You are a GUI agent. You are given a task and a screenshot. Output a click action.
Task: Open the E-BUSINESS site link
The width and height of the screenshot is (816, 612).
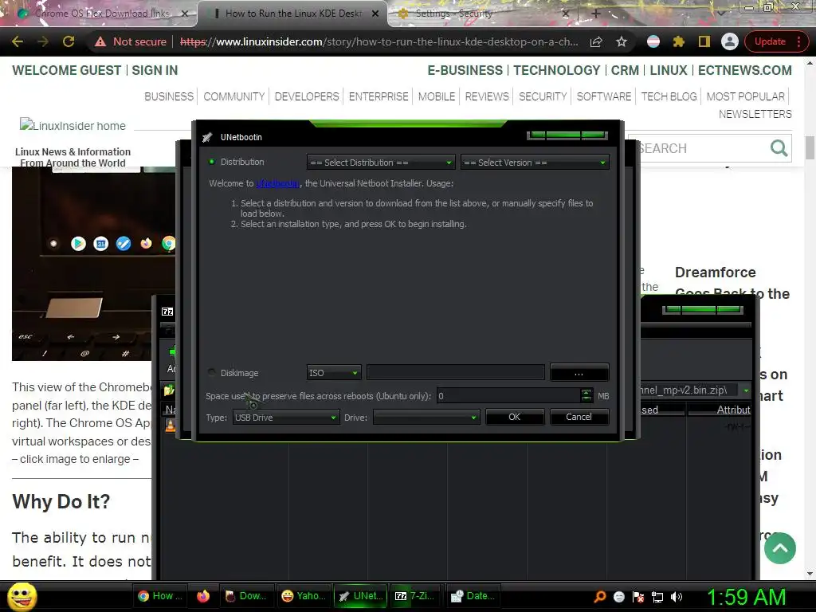pyautogui.click(x=465, y=70)
